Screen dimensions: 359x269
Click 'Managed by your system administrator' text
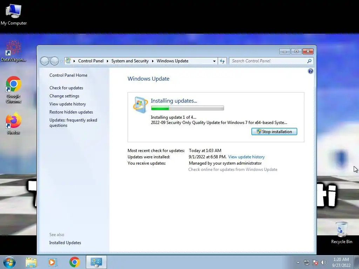(225, 163)
